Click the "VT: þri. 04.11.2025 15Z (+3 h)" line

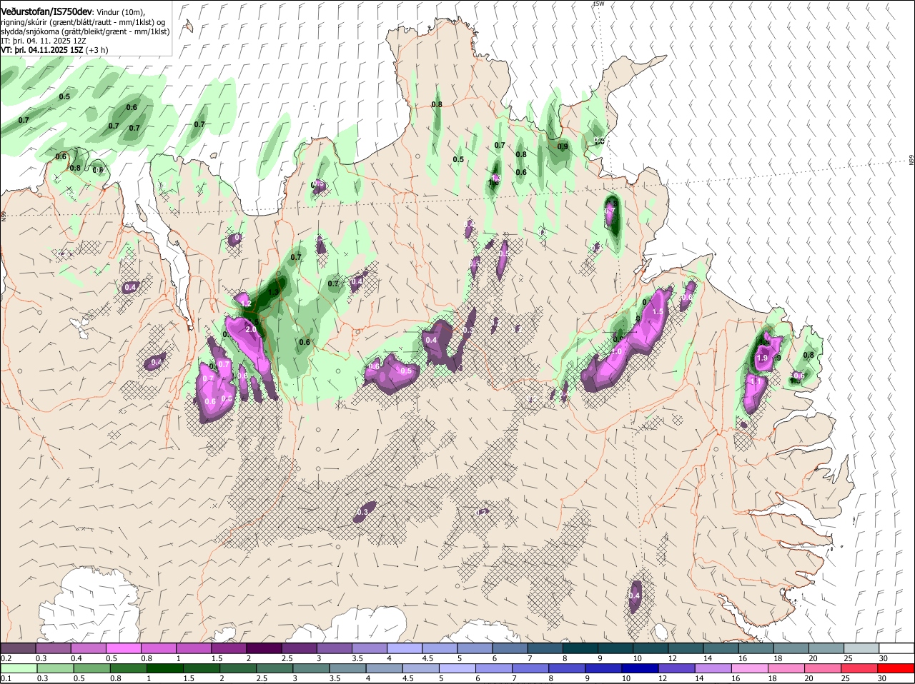tap(55, 50)
